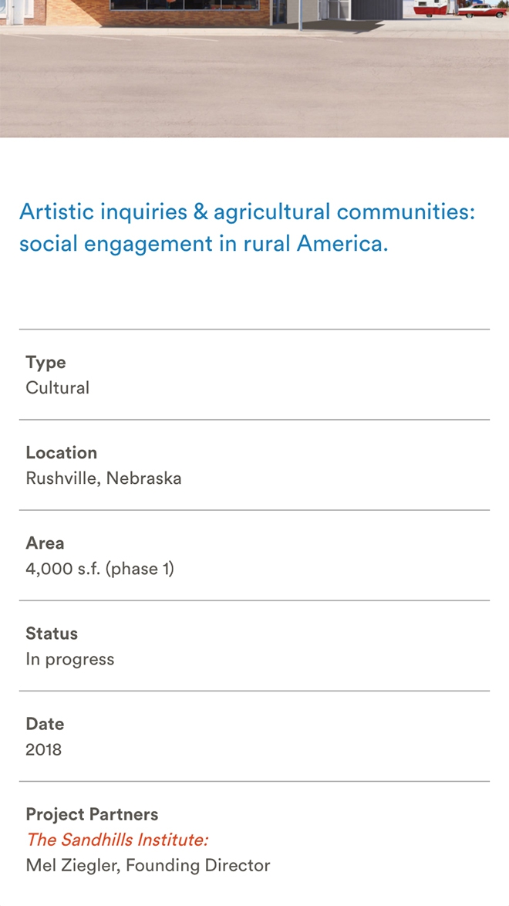This screenshot has height=906, width=509.
Task: Select the 2018 date value
Action: tap(43, 749)
